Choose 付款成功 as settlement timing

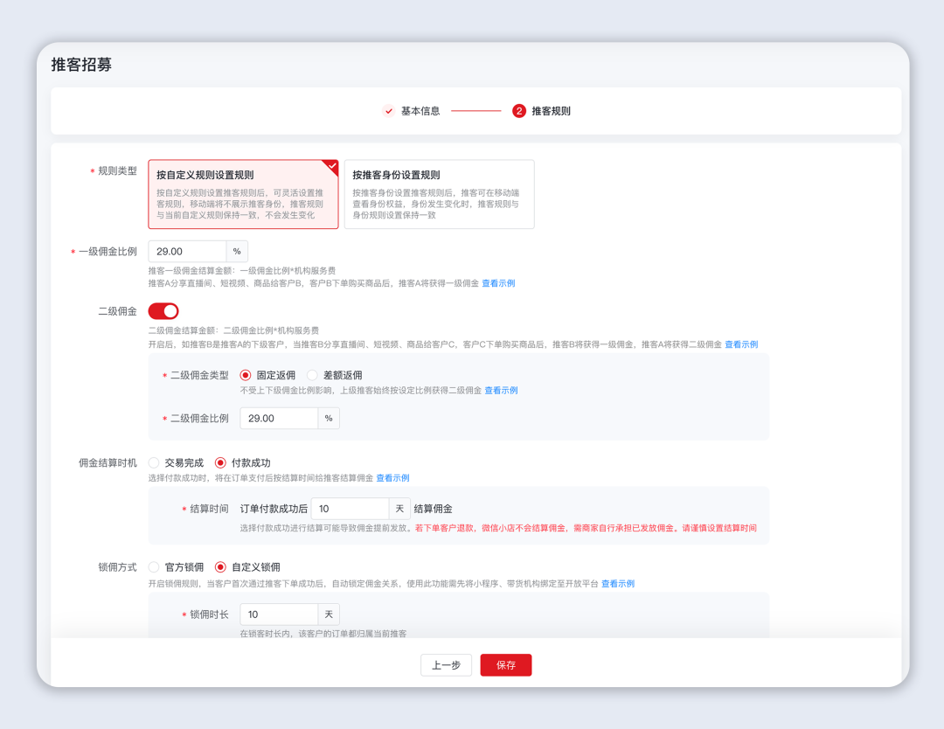[x=220, y=462]
